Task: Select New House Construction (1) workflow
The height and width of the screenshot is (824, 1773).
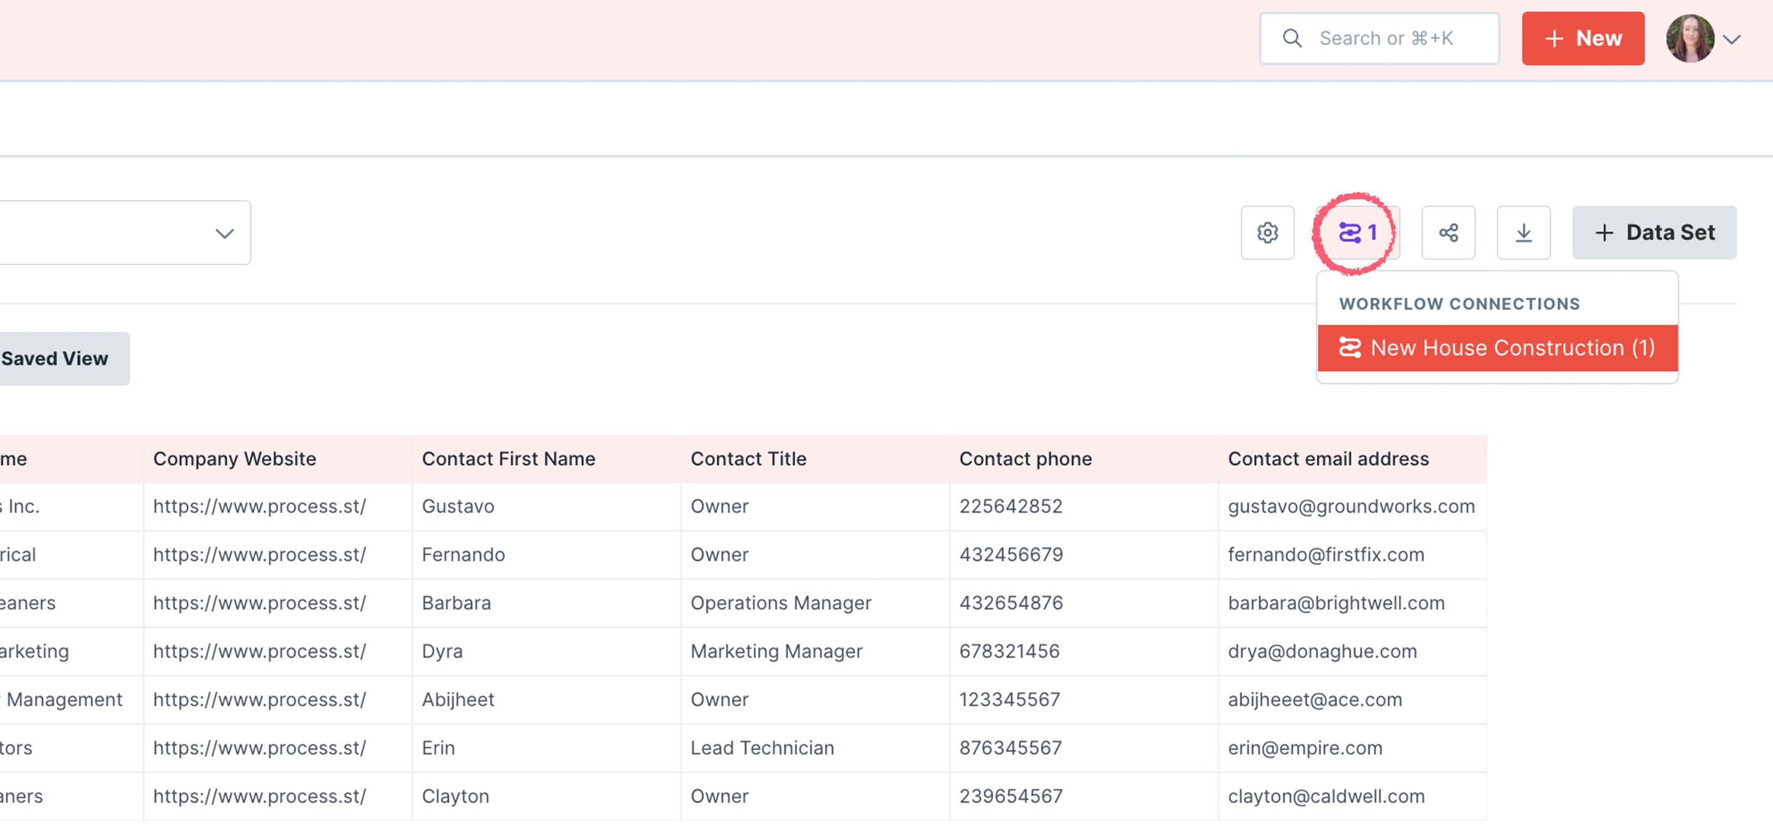Action: pyautogui.click(x=1497, y=348)
